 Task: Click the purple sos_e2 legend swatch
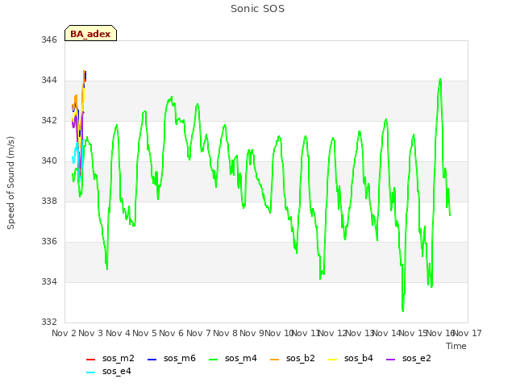pos(390,360)
